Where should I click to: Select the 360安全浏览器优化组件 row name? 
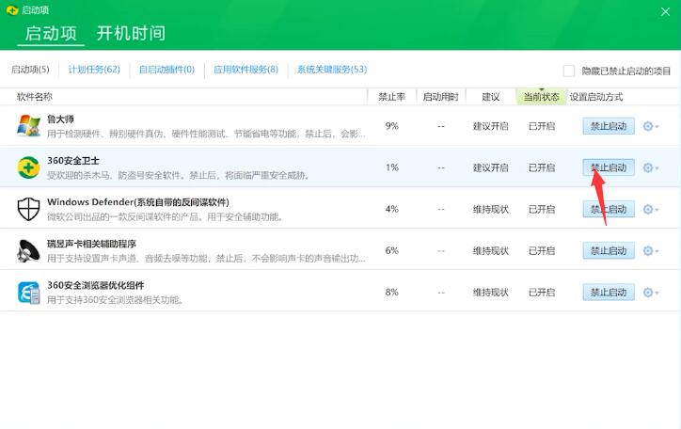point(96,285)
